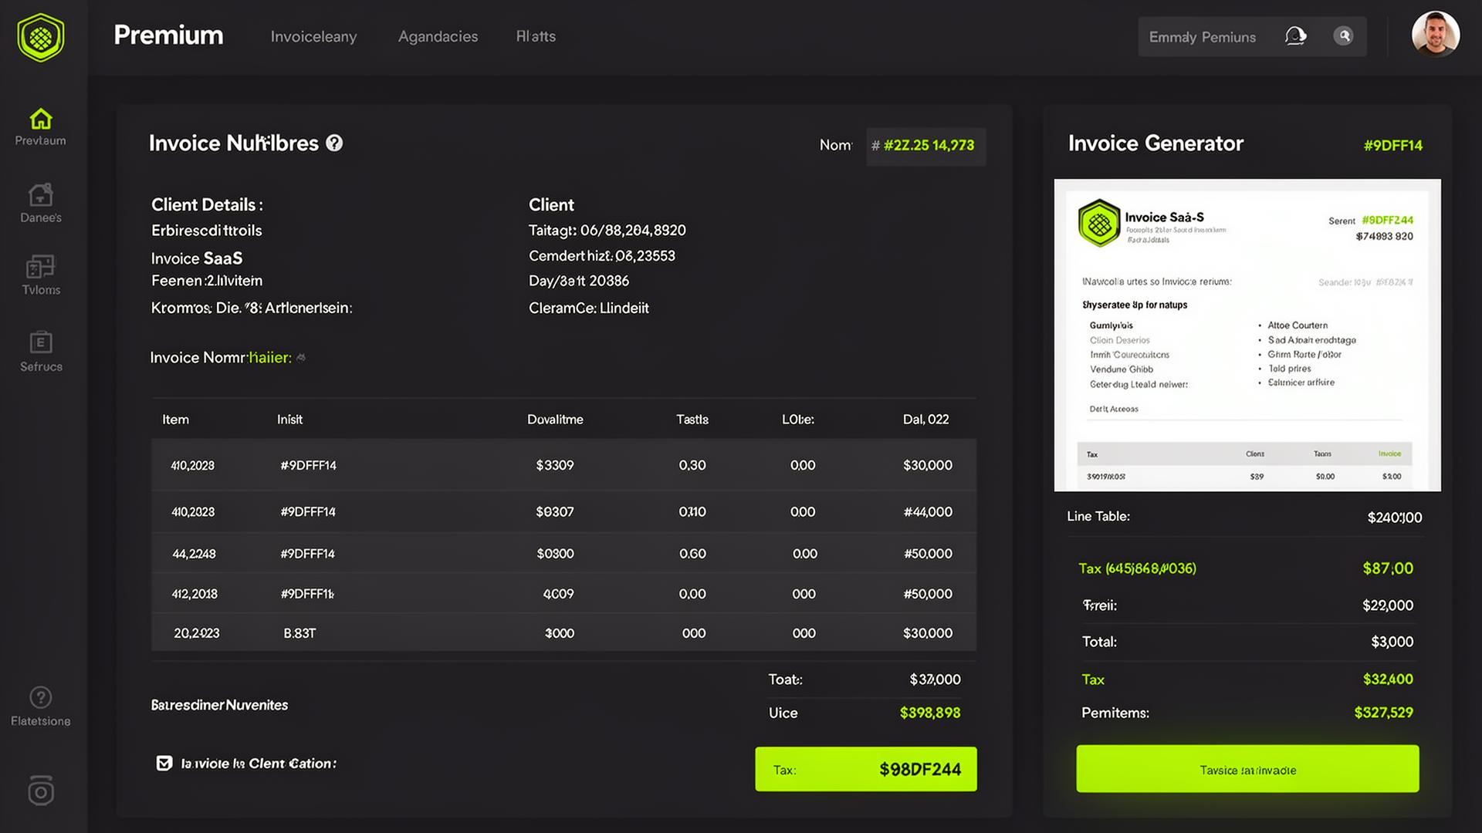Click the notification bell icon
Image resolution: width=1482 pixels, height=833 pixels.
(x=1295, y=36)
